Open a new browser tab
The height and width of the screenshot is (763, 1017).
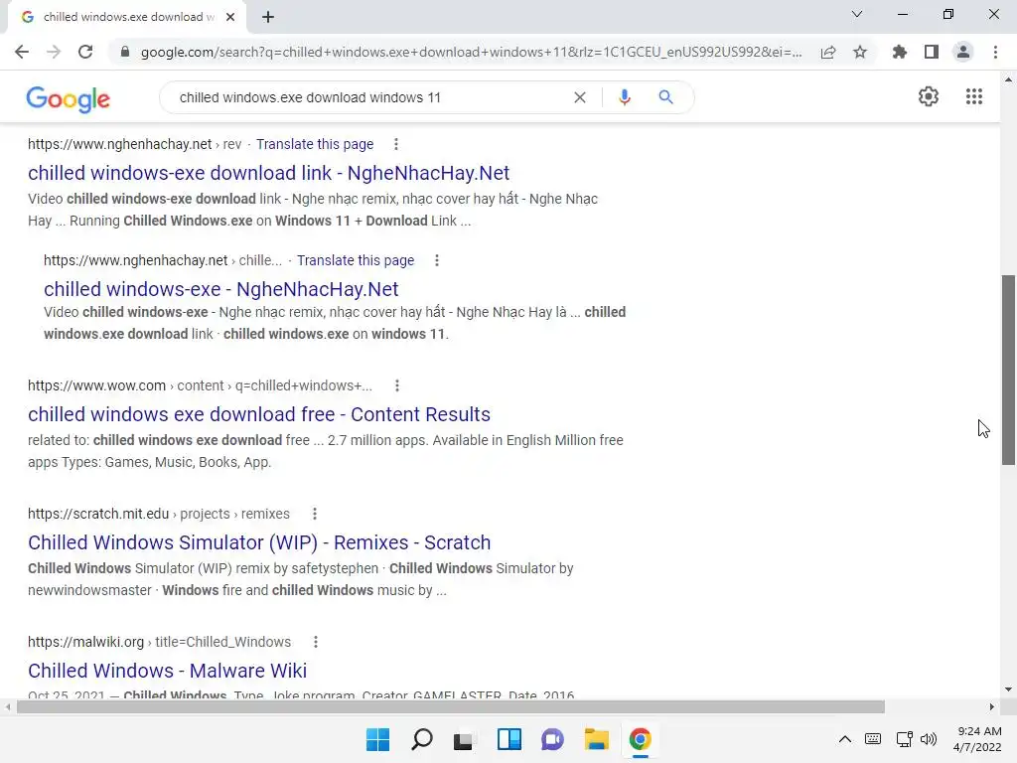(x=268, y=17)
